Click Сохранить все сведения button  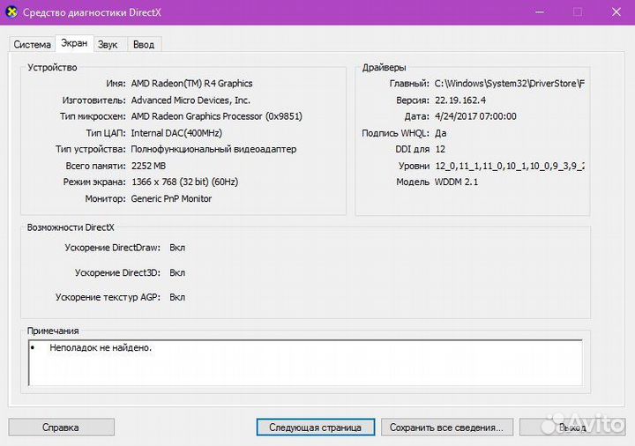click(445, 427)
